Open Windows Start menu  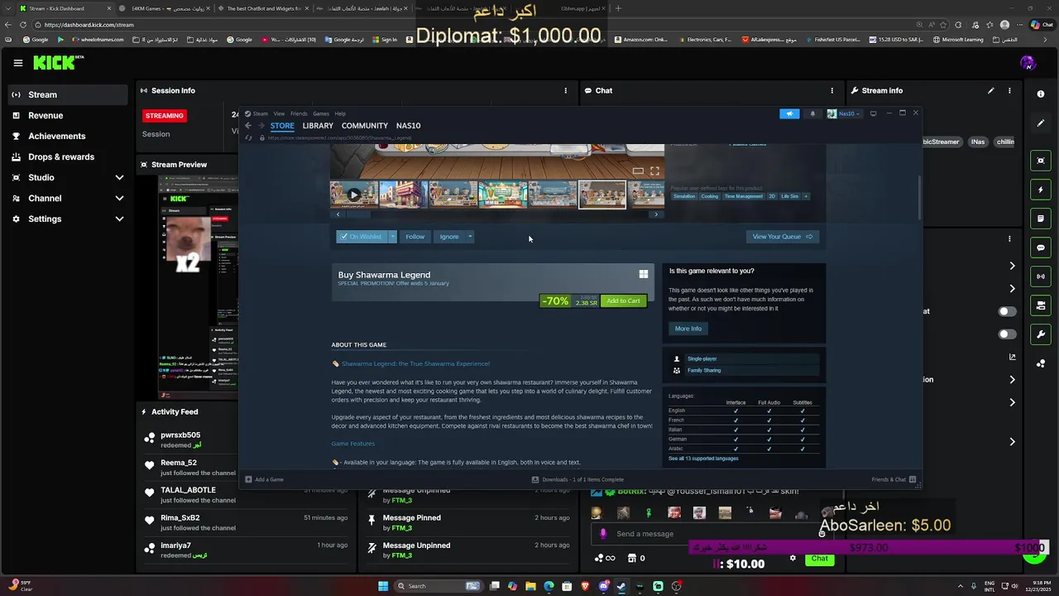383,586
